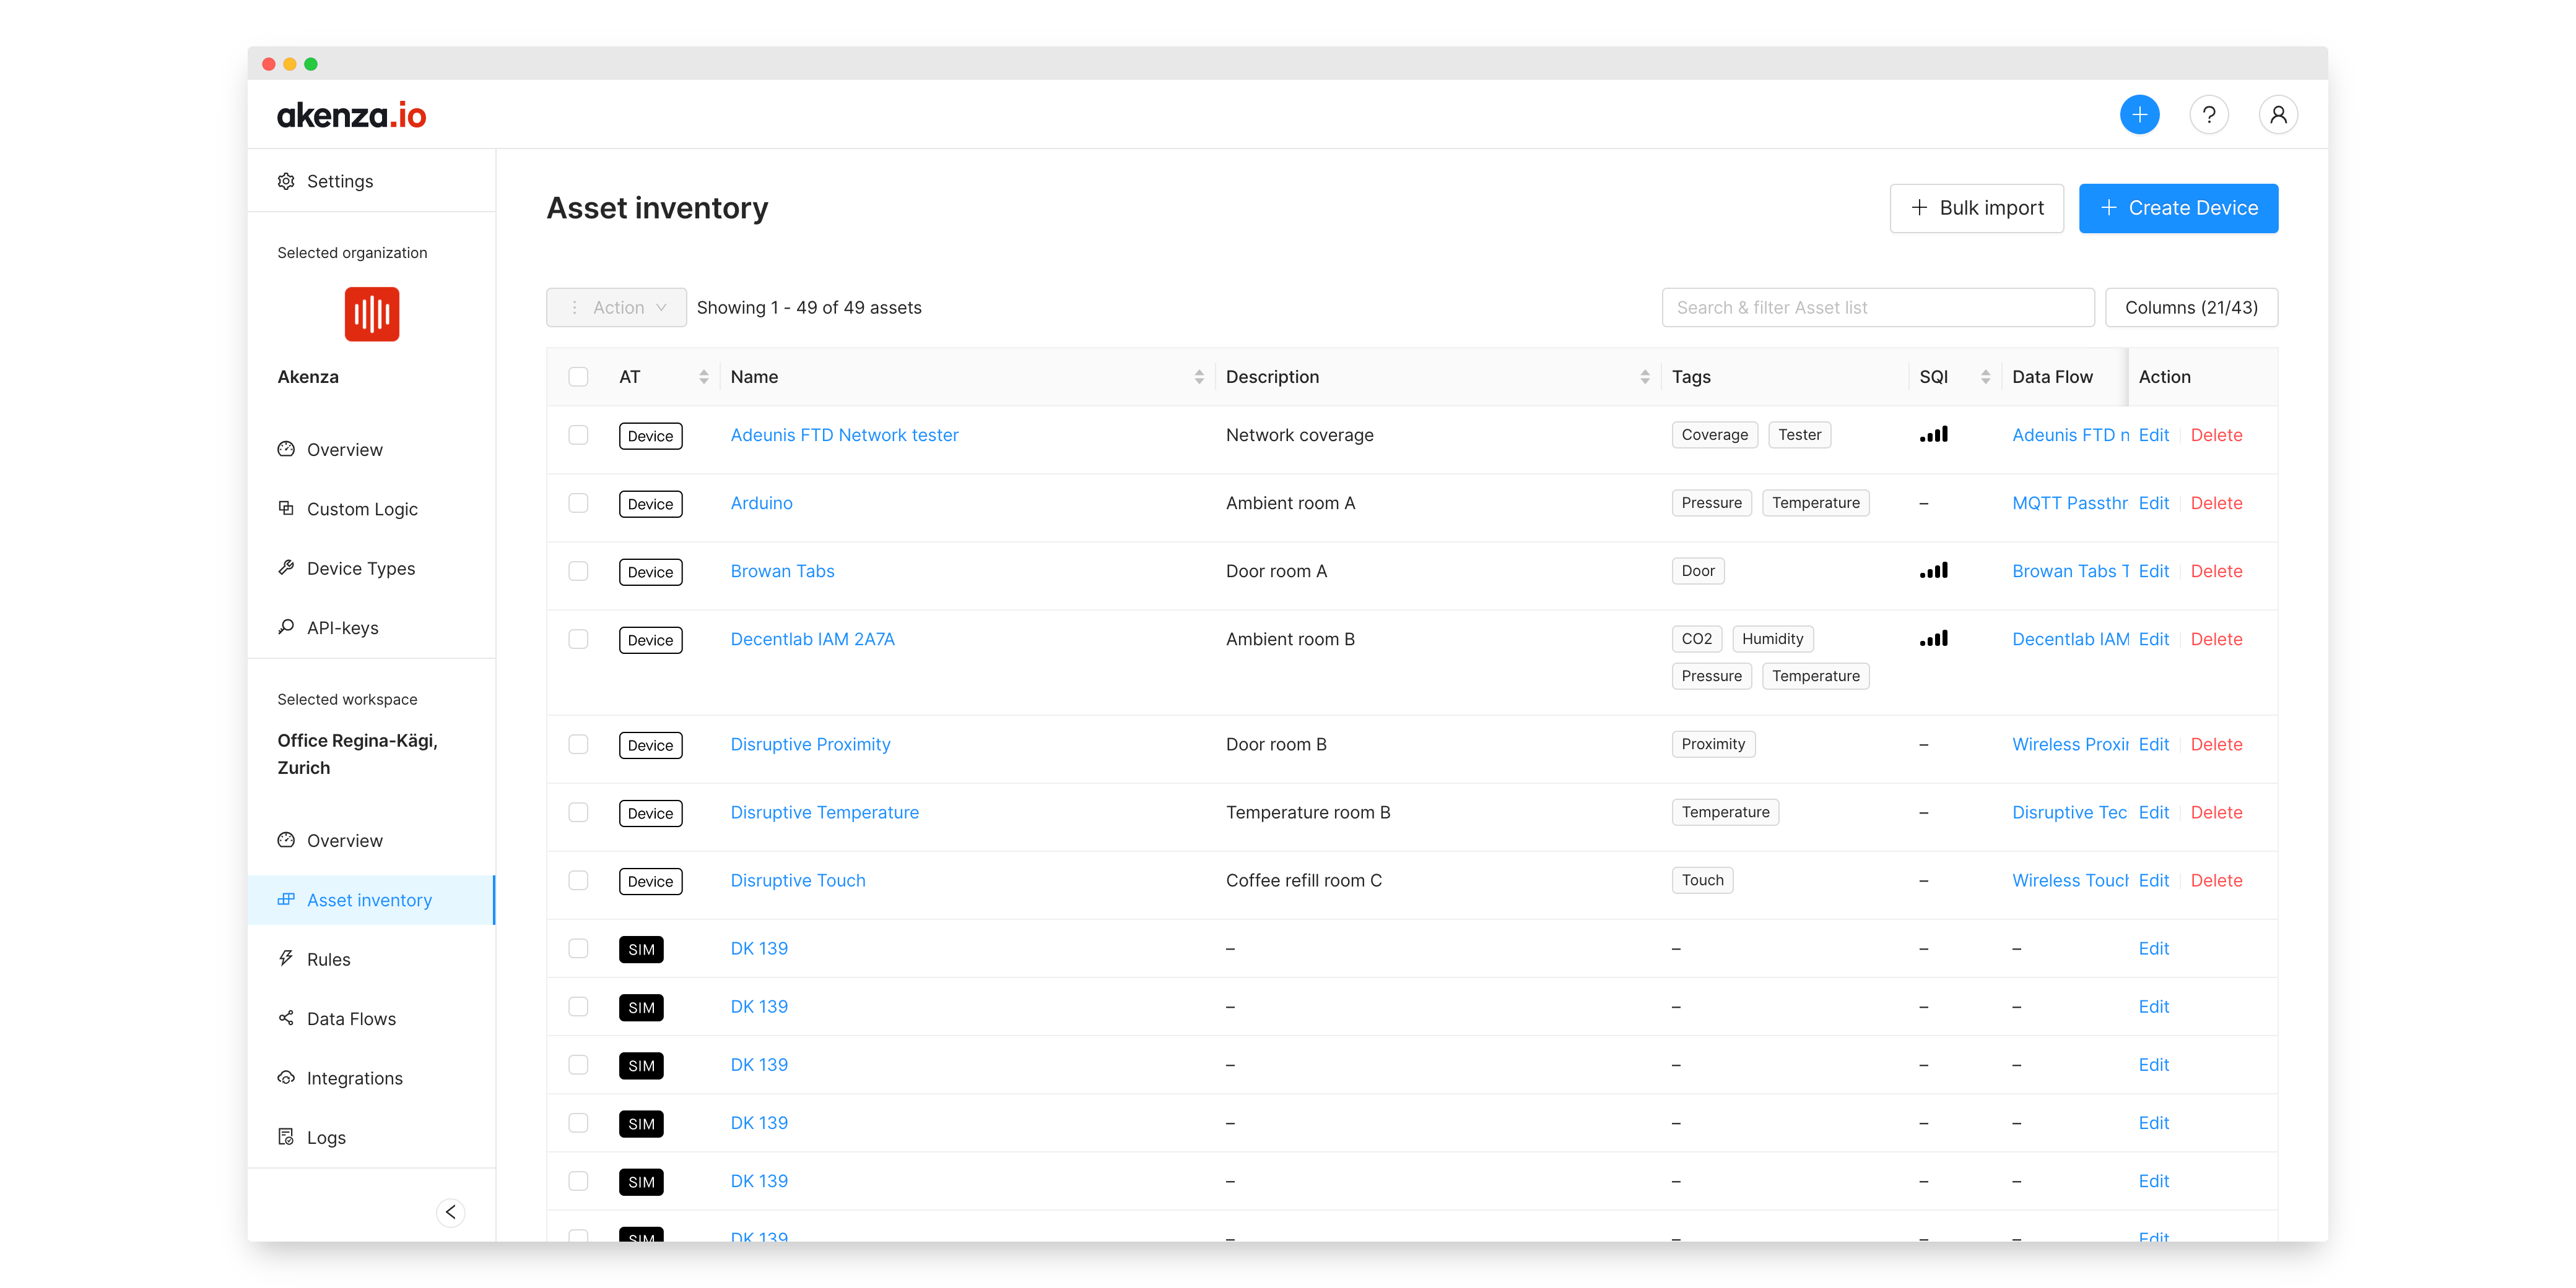Check the Browan Tabs row checkbox
The width and height of the screenshot is (2576, 1288).
click(578, 570)
